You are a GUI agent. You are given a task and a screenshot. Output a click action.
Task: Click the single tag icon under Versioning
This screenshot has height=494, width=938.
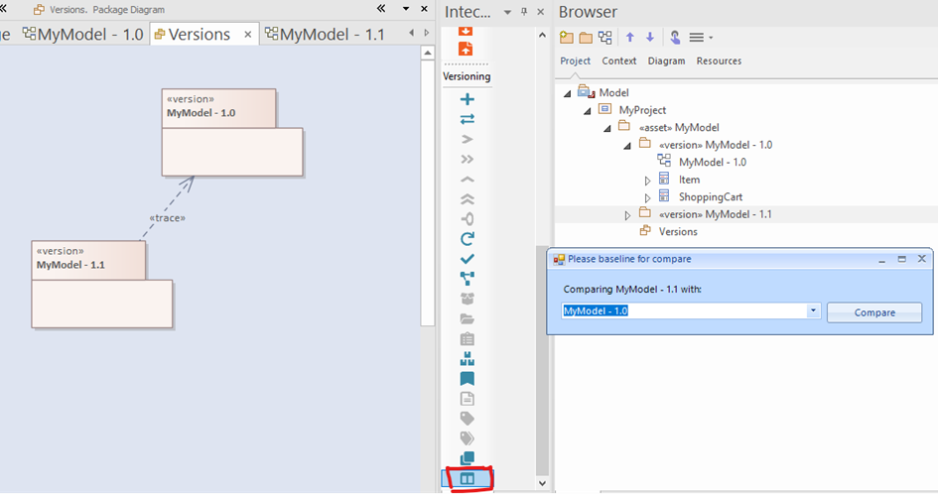click(x=468, y=418)
